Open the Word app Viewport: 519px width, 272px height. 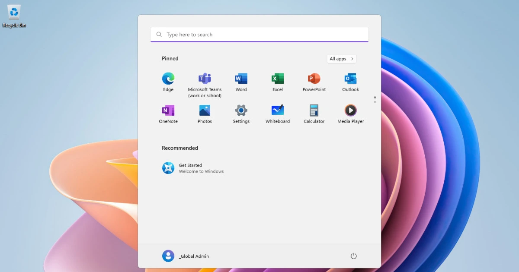(241, 82)
